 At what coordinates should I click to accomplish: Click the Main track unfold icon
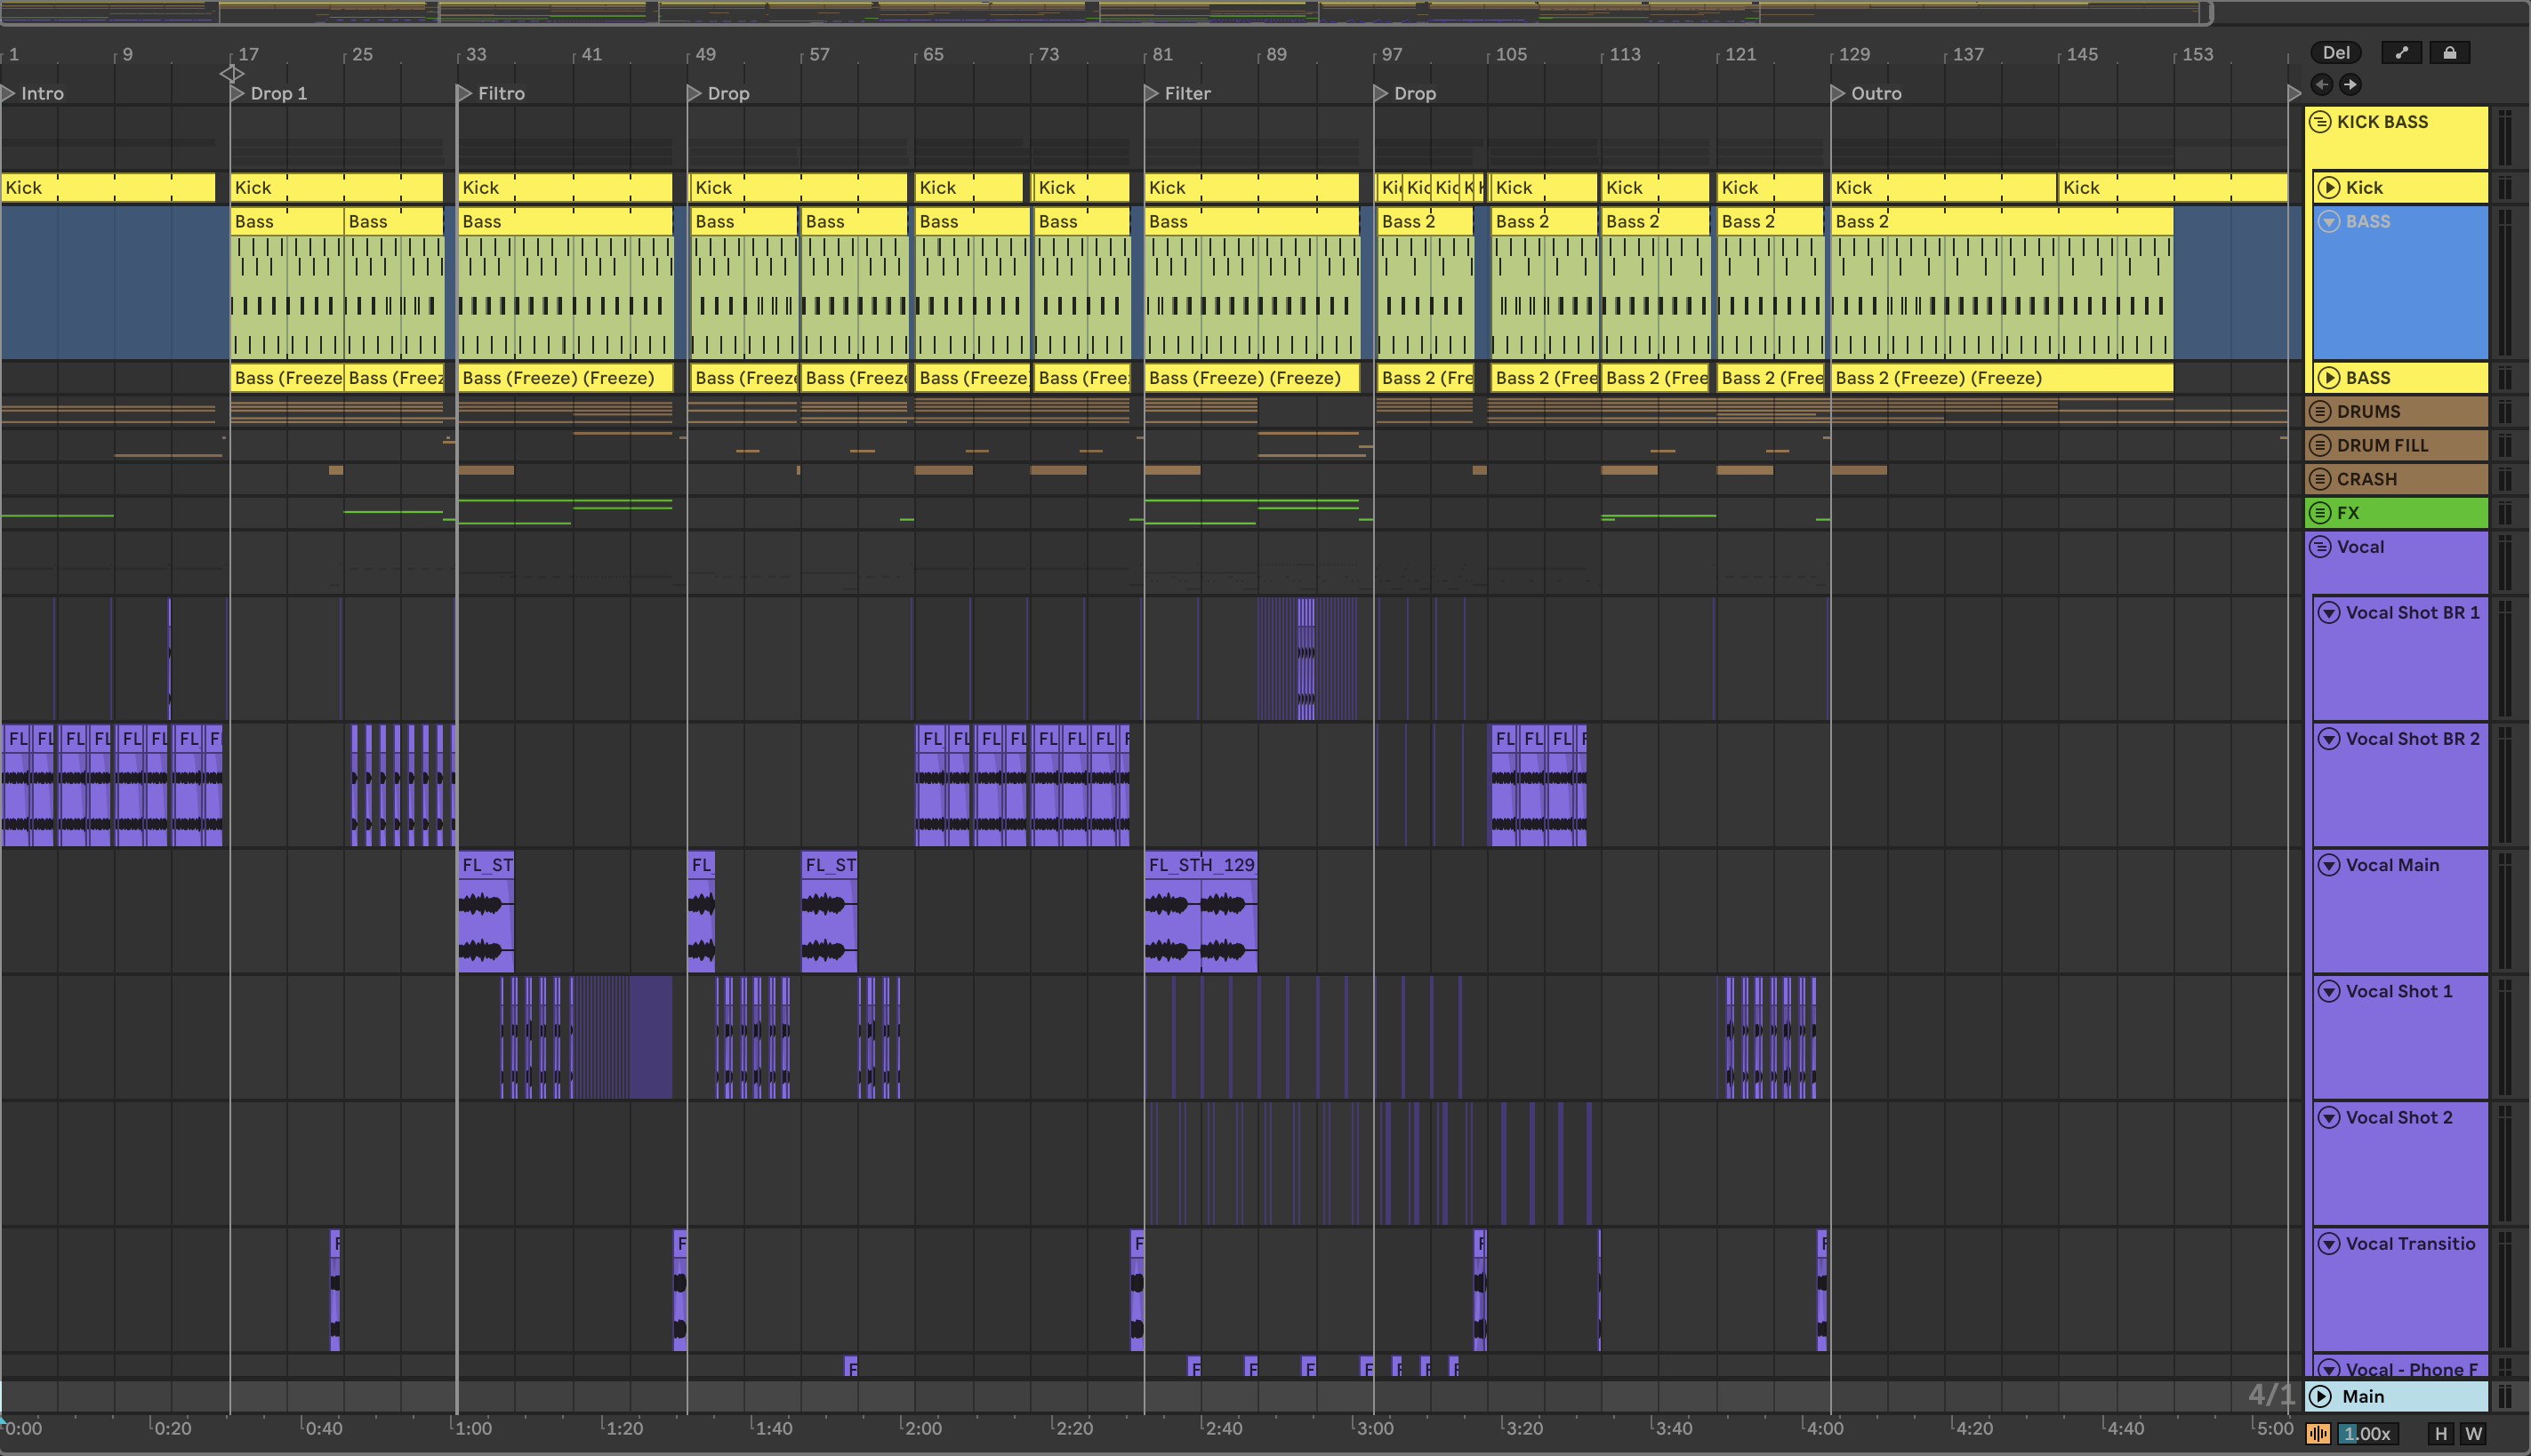coord(2321,1396)
